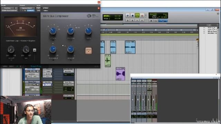This screenshot has width=221, height=124.
Task: Open the automation mode selector on Vocal Bus
Action: 35,90
